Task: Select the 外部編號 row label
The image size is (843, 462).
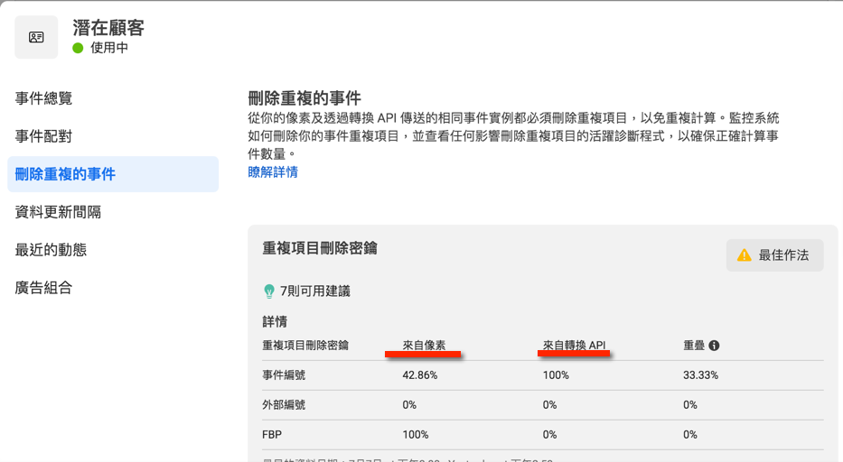Action: tap(284, 405)
